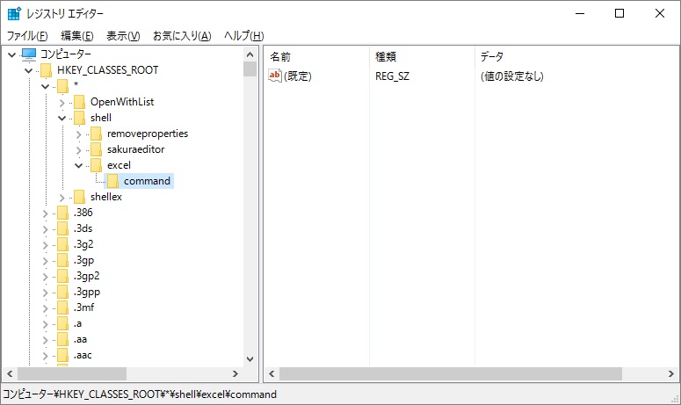Image resolution: width=681 pixels, height=405 pixels.
Task: Open the ヘルプ(H) menu
Action: tap(243, 36)
